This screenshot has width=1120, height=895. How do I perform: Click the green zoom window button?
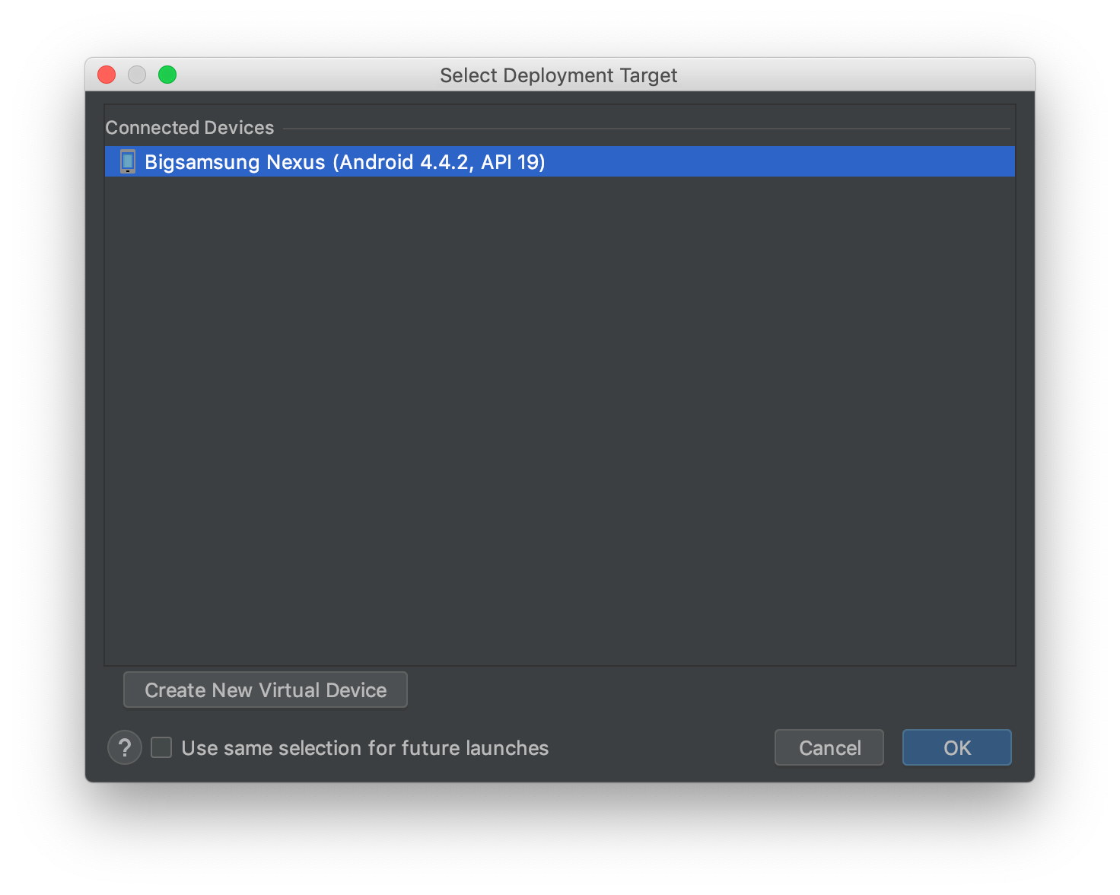167,75
